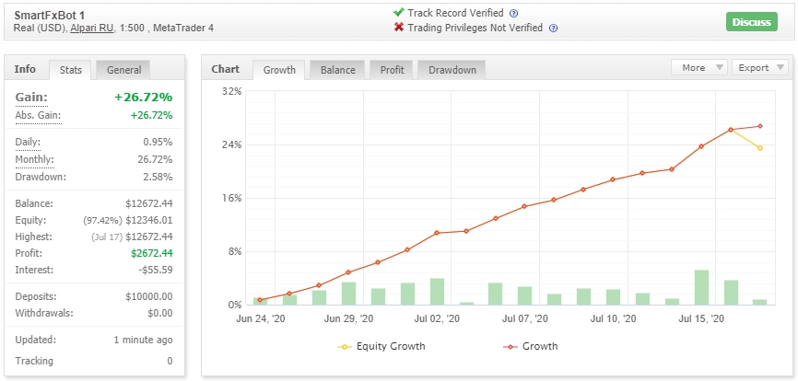Open the Alpari RU broker link
Viewport: 798px width, 381px height.
tap(91, 29)
